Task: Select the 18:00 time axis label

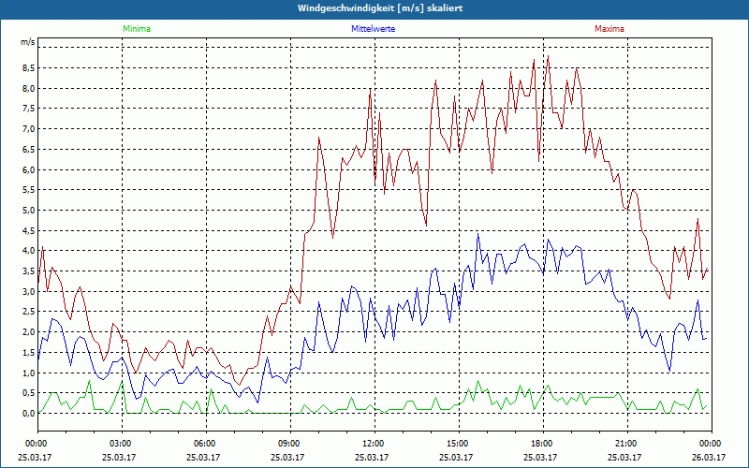Action: [542, 444]
